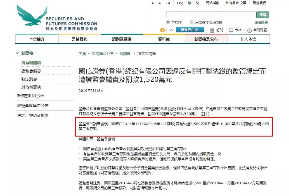Open the 如何作出投訴 complaint link
The width and height of the screenshot is (289, 196).
(236, 3)
